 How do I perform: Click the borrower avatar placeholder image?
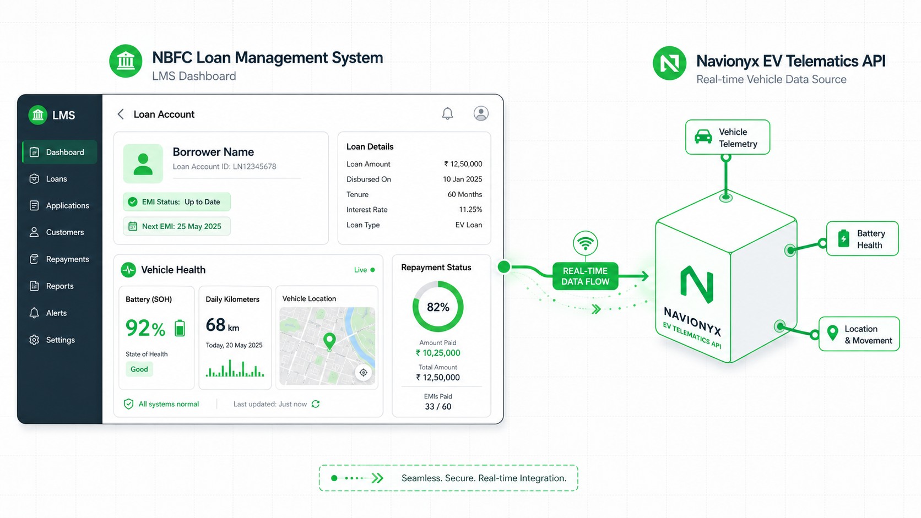tap(143, 163)
